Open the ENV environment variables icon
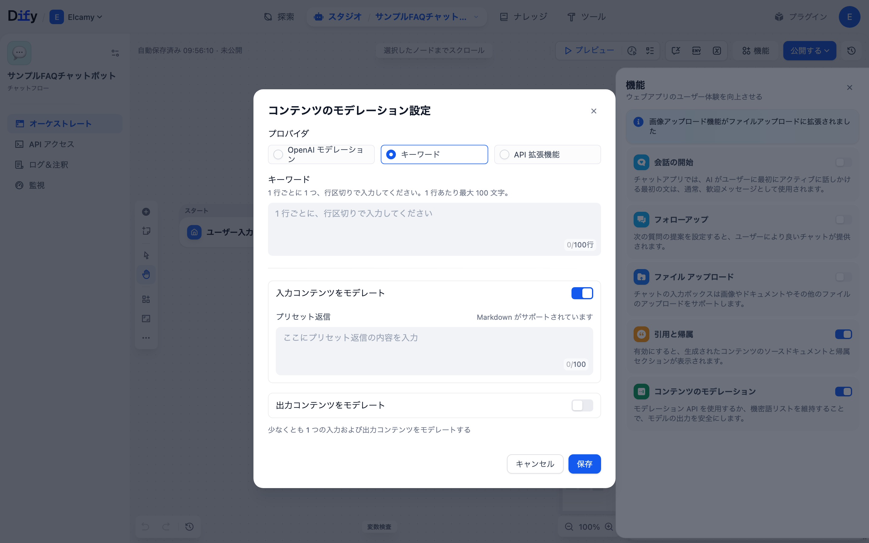 pyautogui.click(x=696, y=51)
